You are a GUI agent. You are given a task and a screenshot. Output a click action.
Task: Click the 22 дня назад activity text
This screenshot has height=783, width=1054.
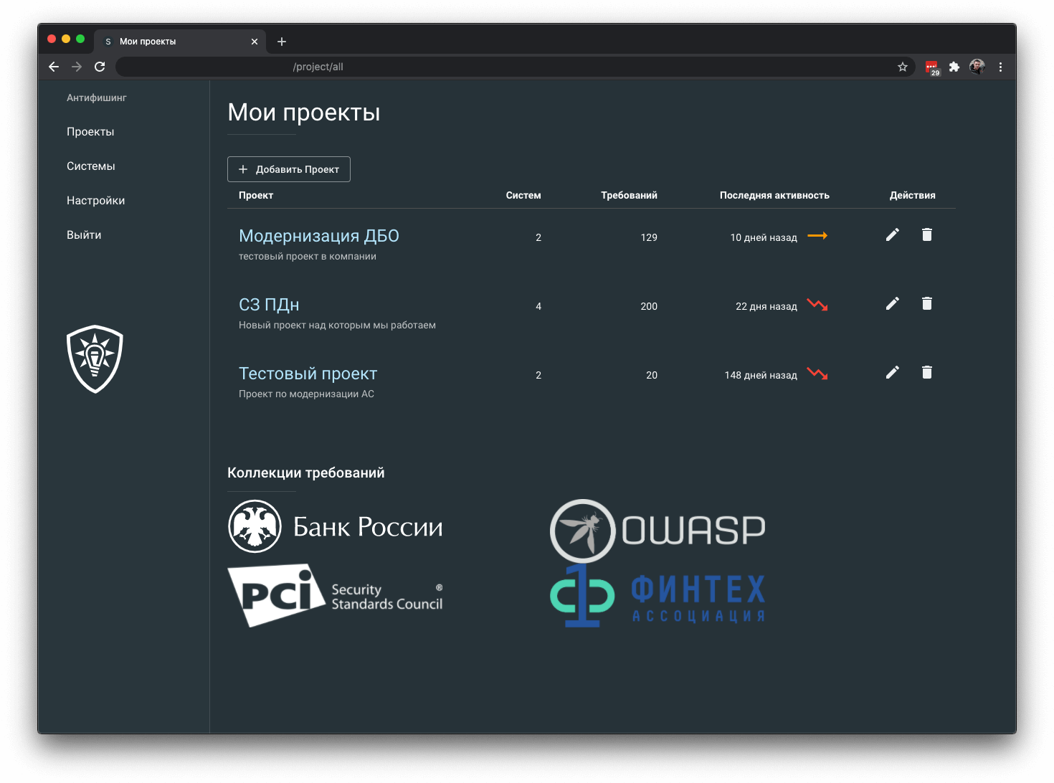click(x=766, y=306)
